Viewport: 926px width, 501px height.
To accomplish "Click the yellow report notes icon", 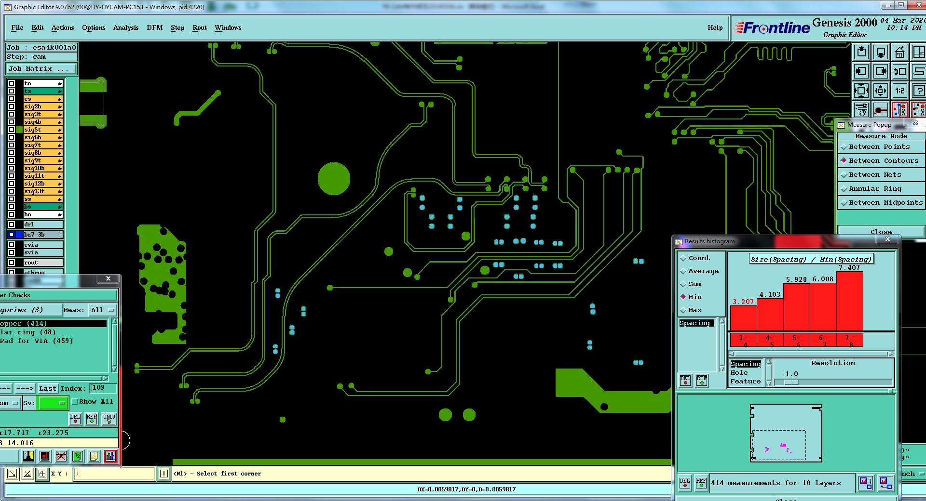I will (x=94, y=456).
